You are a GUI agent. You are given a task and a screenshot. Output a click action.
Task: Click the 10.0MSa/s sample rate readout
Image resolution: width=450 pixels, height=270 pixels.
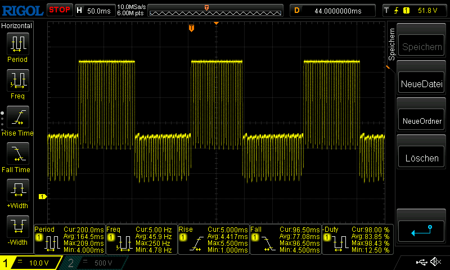132,7
